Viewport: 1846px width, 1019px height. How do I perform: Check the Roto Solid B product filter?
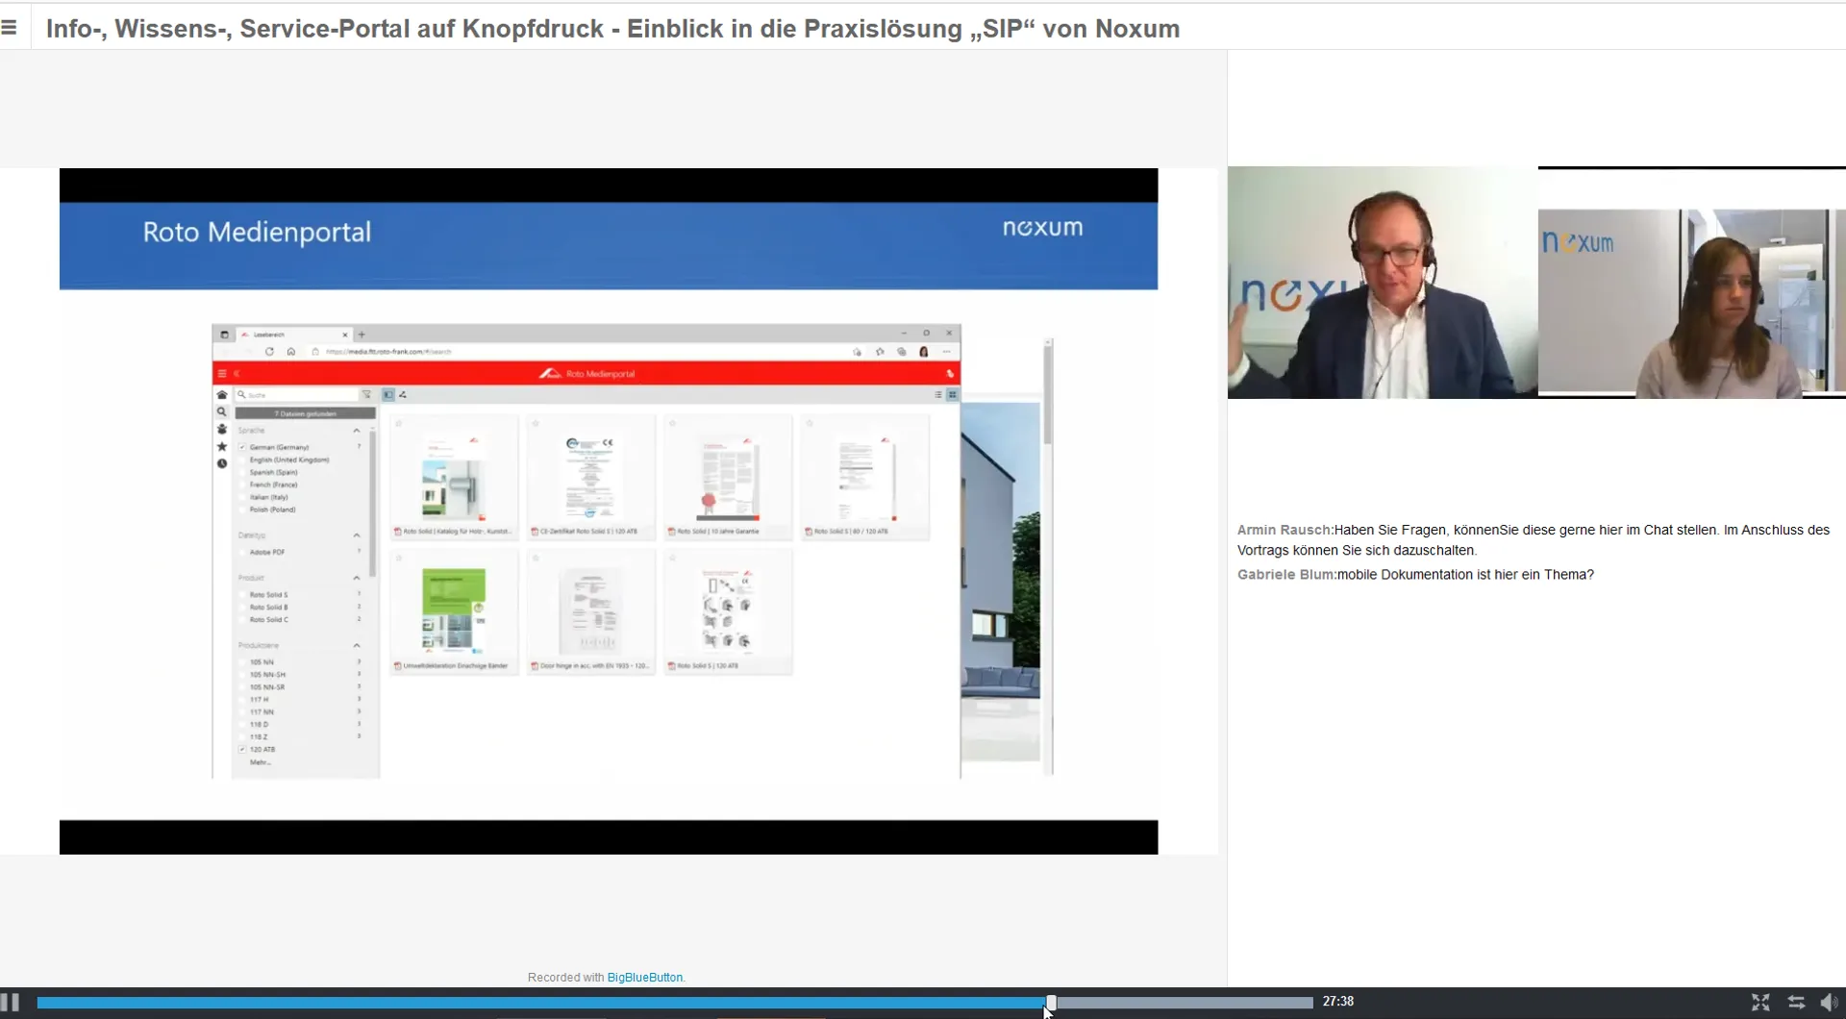[x=242, y=608]
